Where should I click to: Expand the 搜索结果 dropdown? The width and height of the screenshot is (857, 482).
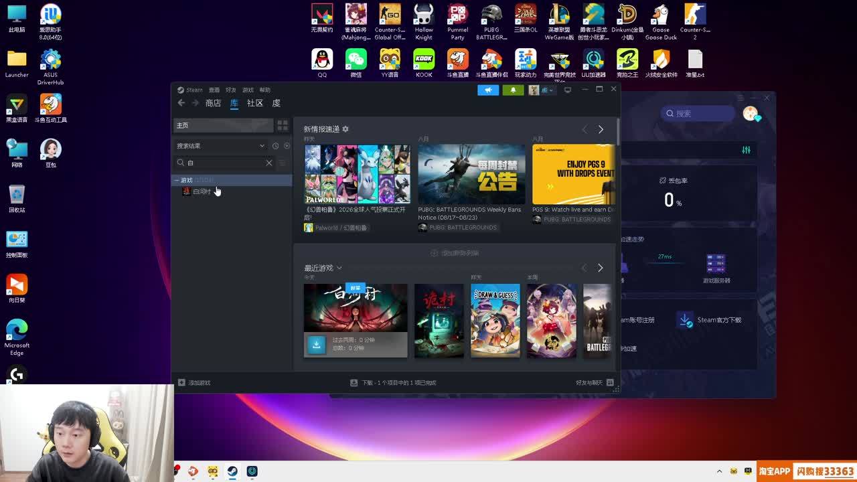click(x=262, y=146)
